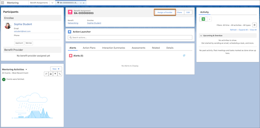Click the Mentee badge button
The image size is (260, 128).
[29, 43]
